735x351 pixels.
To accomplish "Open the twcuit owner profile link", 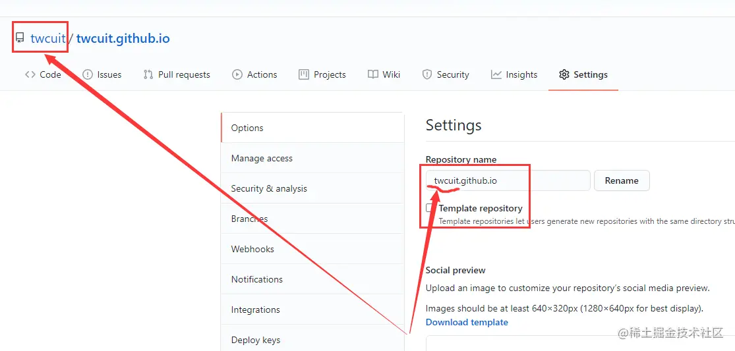I will [x=48, y=38].
